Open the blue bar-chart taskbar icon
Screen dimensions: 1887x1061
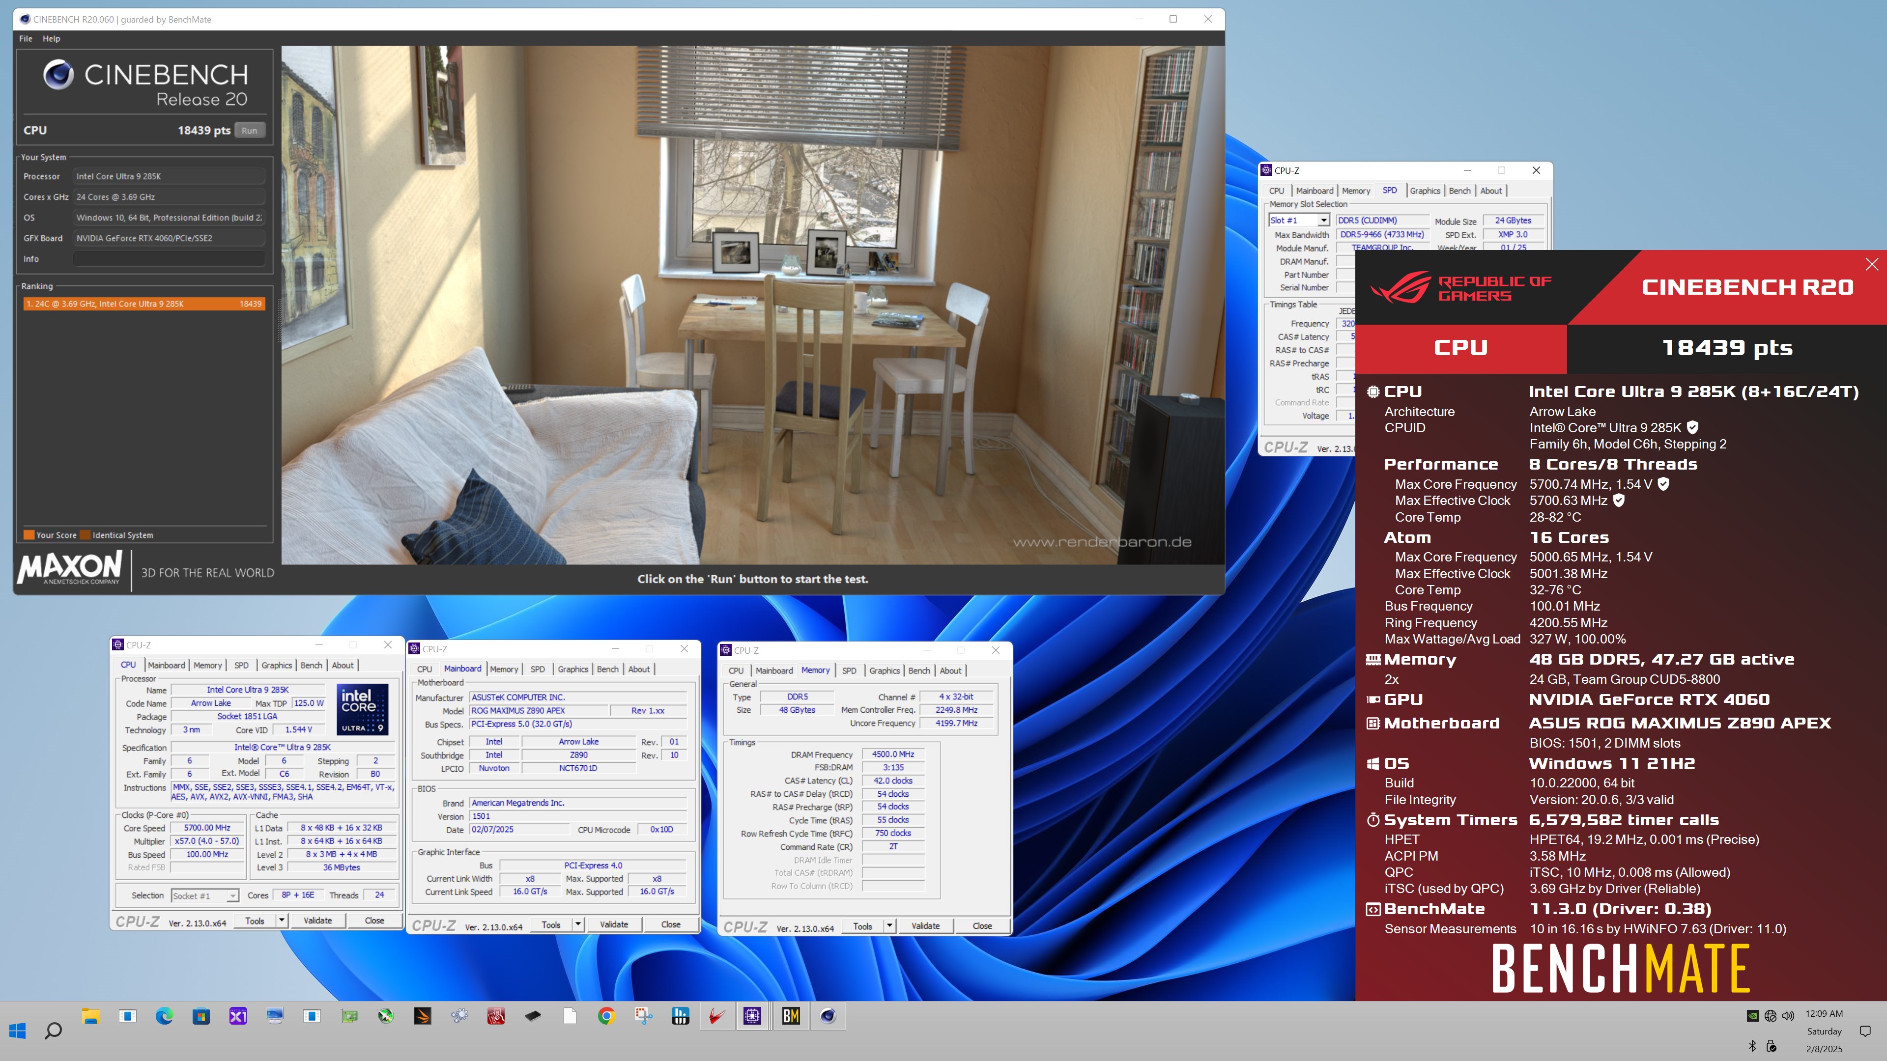(681, 1016)
